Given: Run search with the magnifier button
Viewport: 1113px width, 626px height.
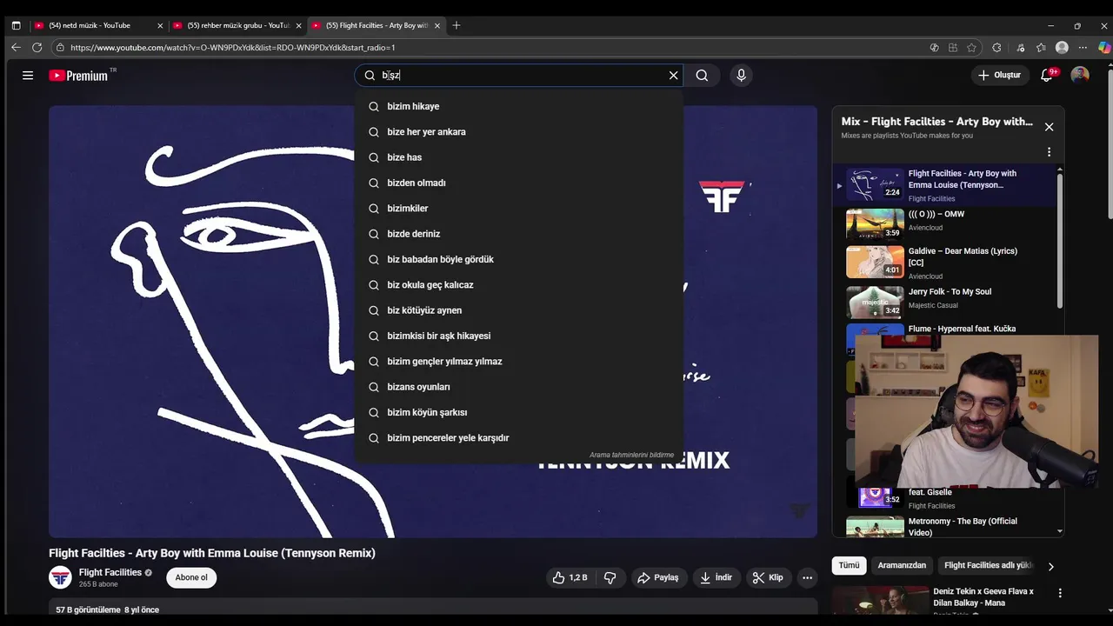Looking at the screenshot, I should (702, 76).
